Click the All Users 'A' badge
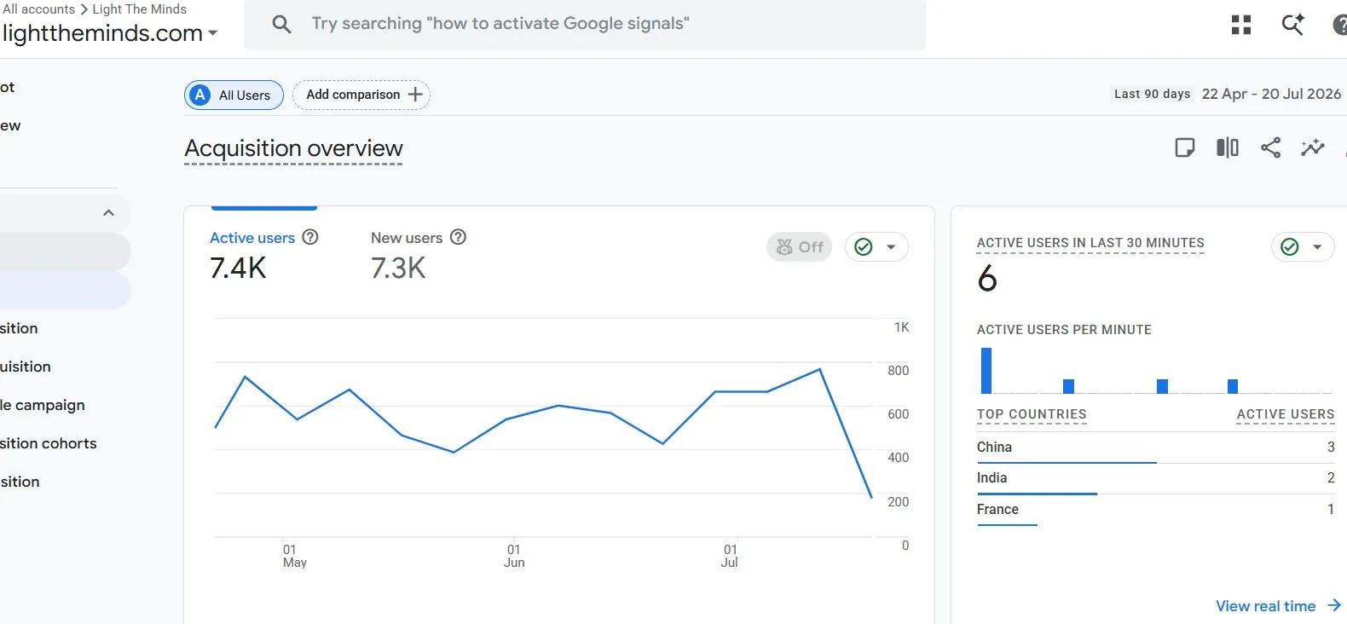This screenshot has width=1347, height=624. 199,95
